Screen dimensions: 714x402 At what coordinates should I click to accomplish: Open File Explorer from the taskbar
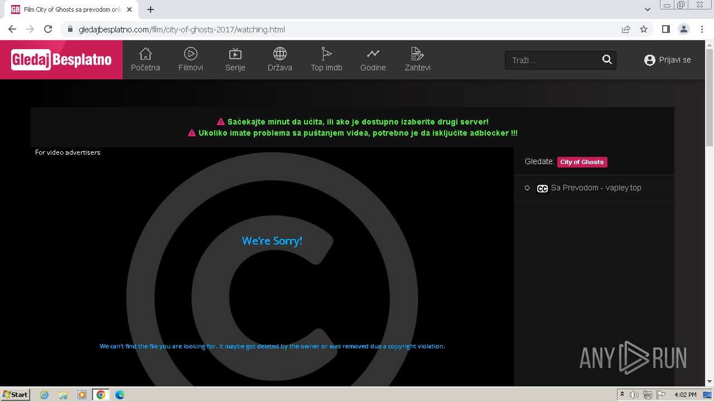click(x=63, y=395)
